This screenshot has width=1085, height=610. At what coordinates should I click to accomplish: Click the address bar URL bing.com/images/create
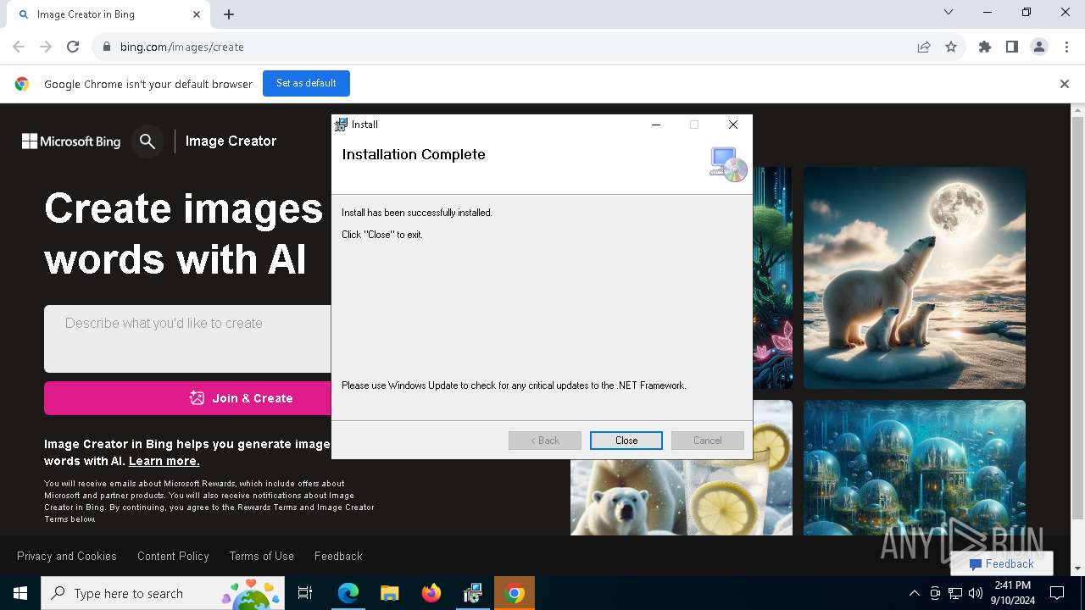click(181, 47)
